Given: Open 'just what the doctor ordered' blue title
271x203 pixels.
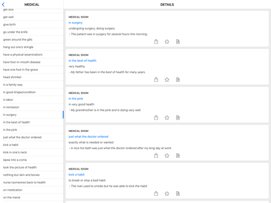Looking at the screenshot, I should pyautogui.click(x=88, y=136).
